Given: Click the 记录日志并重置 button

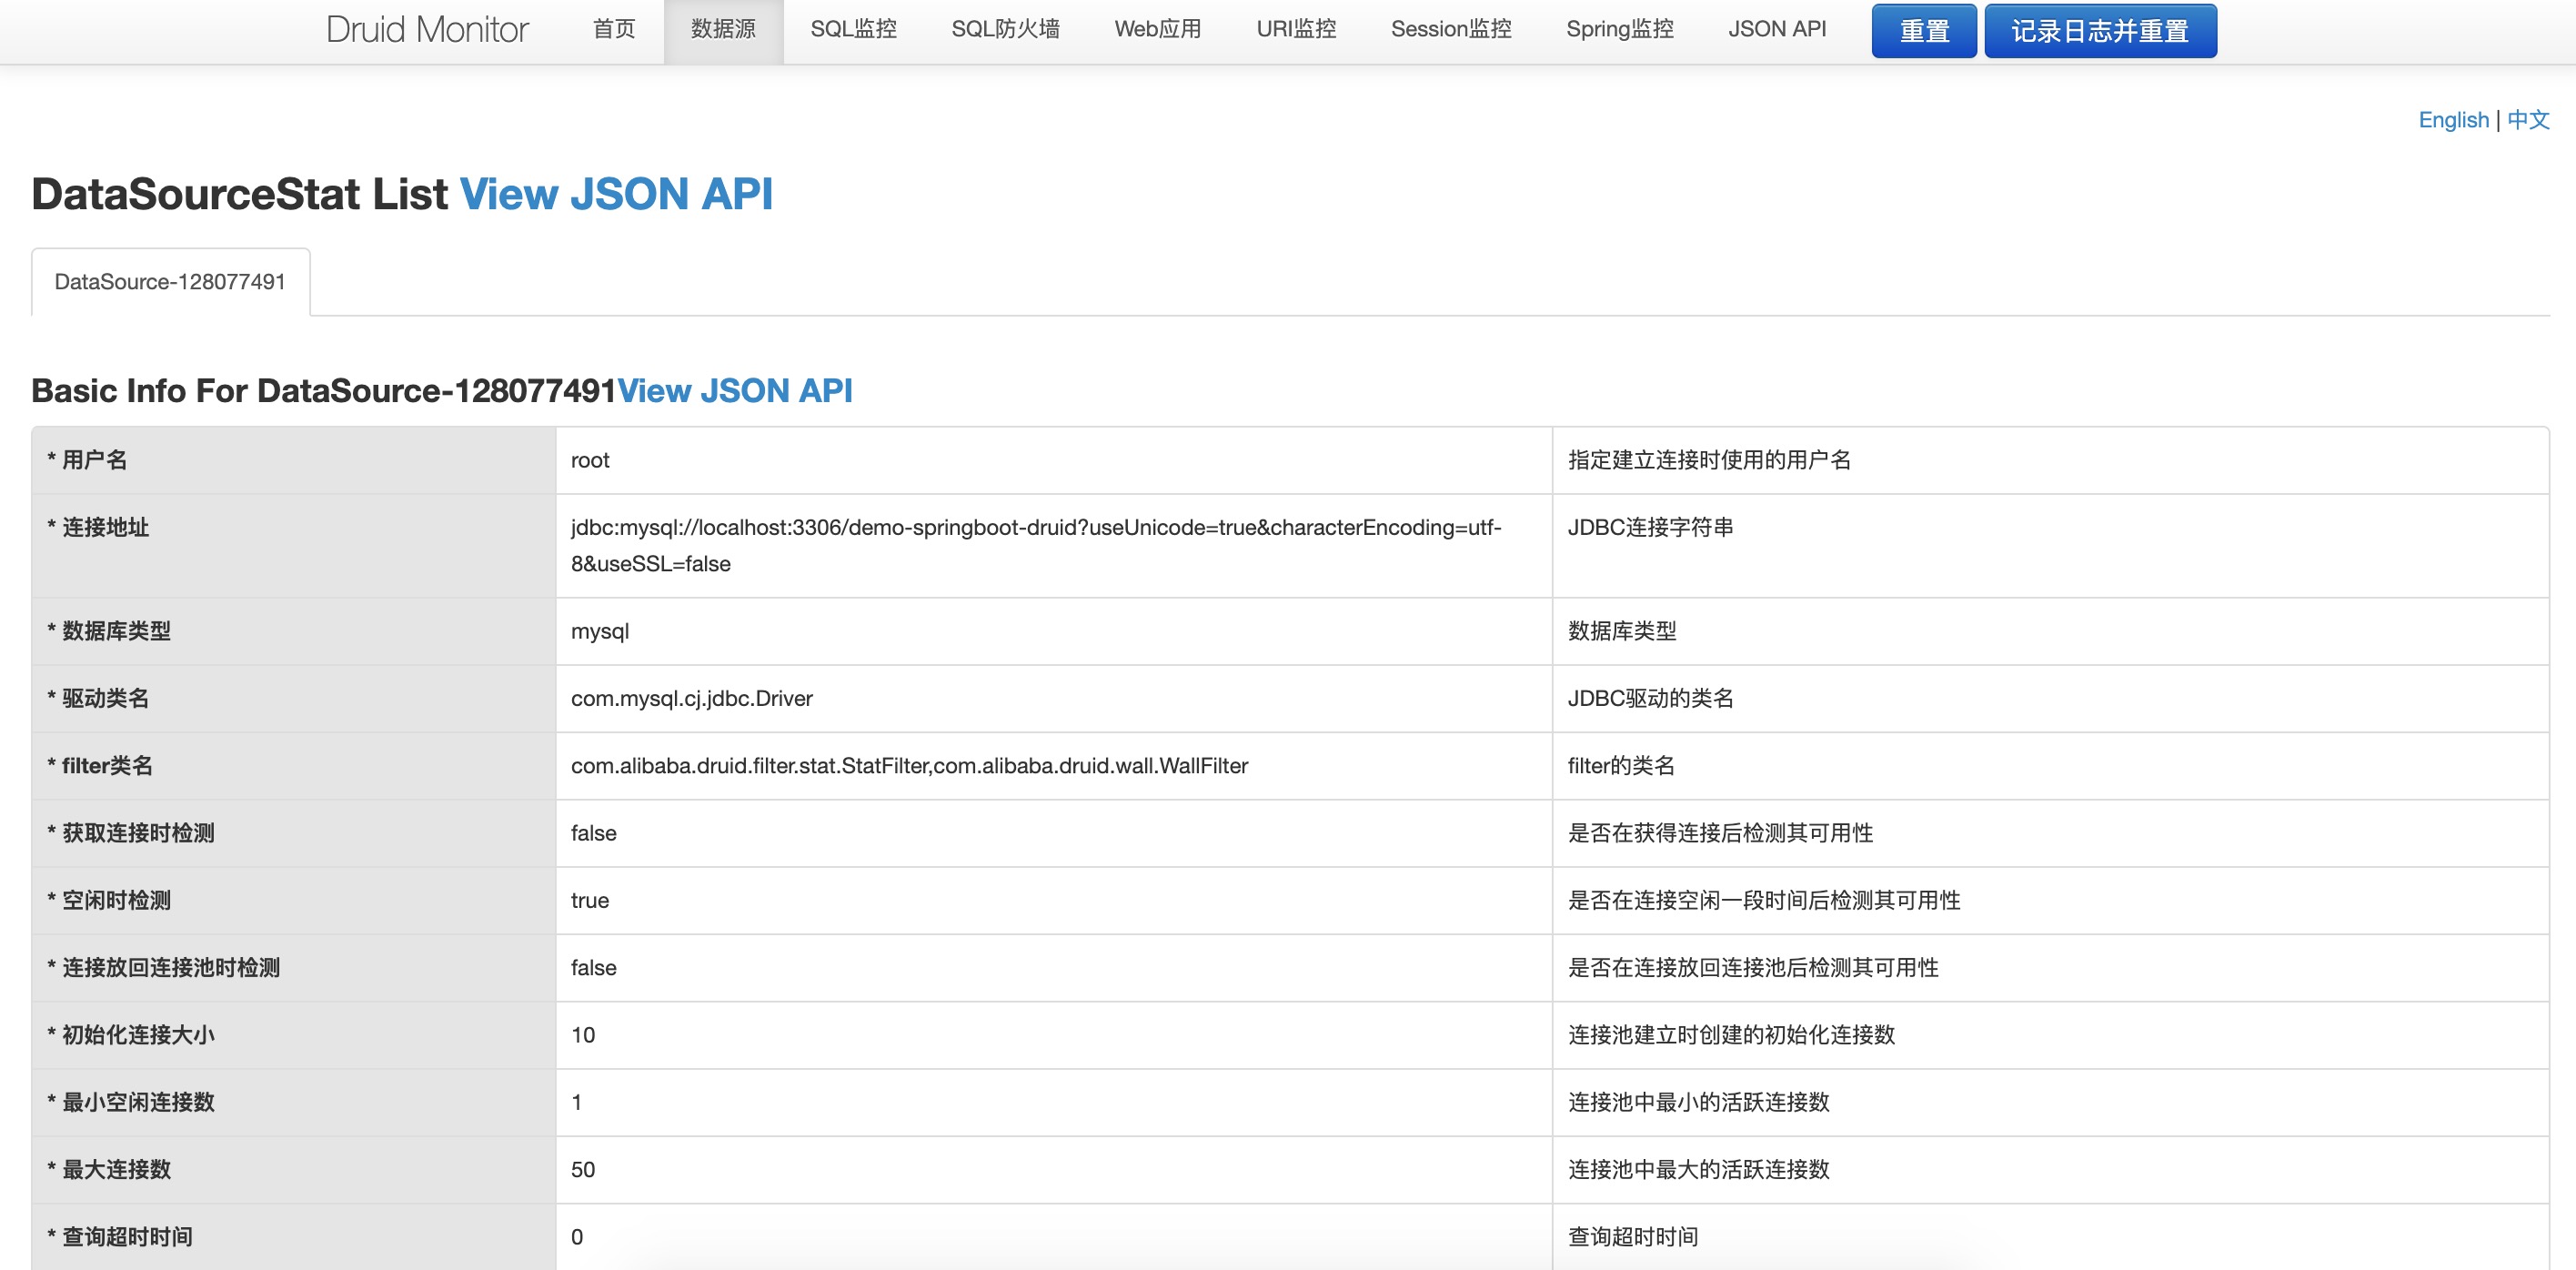Looking at the screenshot, I should (x=2100, y=31).
